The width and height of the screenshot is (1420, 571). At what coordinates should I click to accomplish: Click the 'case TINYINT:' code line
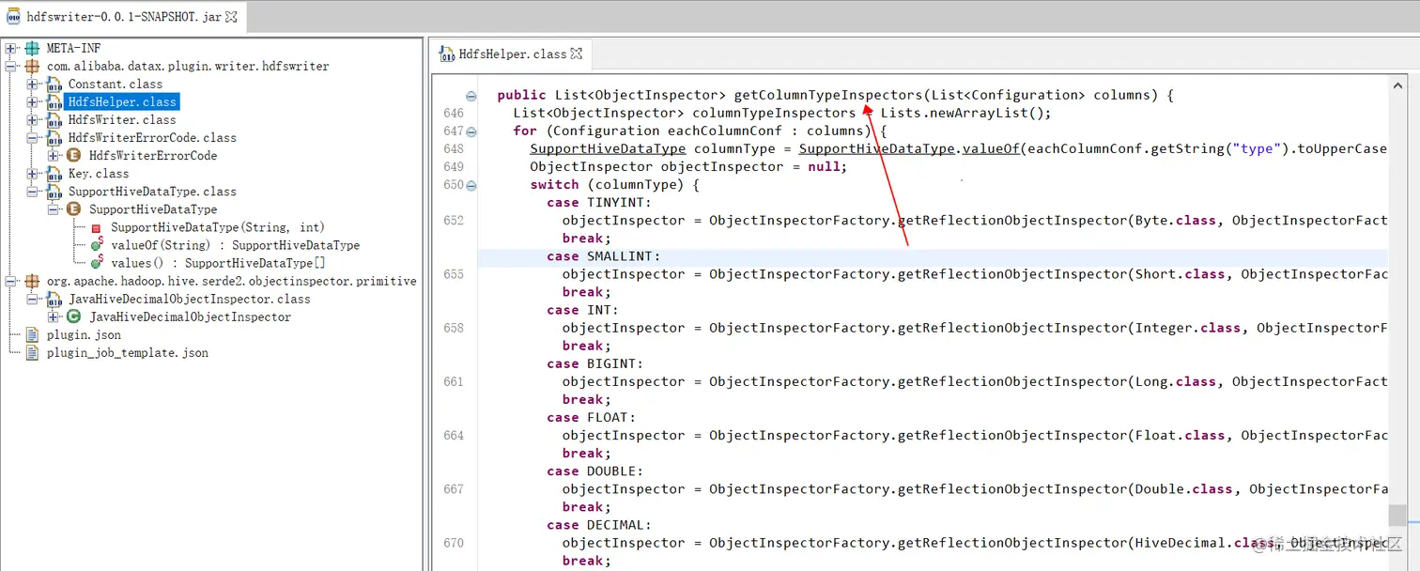598,202
